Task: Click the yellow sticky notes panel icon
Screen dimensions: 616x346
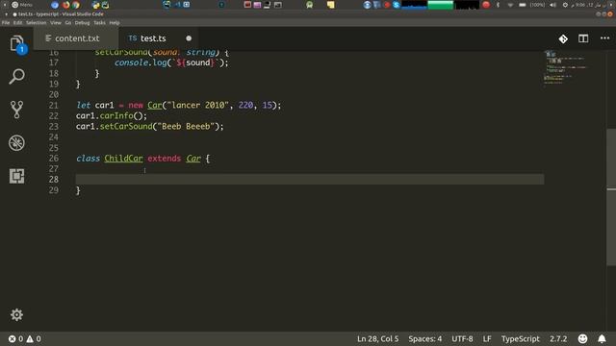Action: [331, 5]
